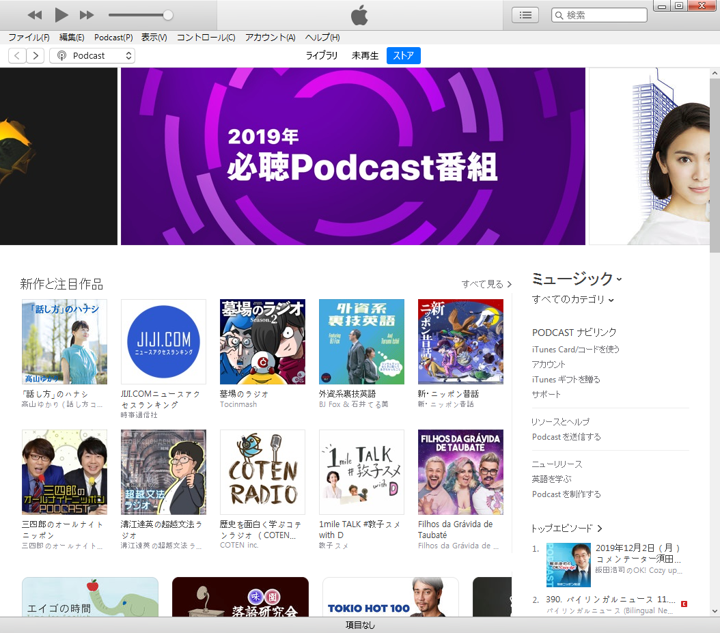The height and width of the screenshot is (633, 720).
Task: Click the right banner with woman portrait
Action: (x=649, y=156)
